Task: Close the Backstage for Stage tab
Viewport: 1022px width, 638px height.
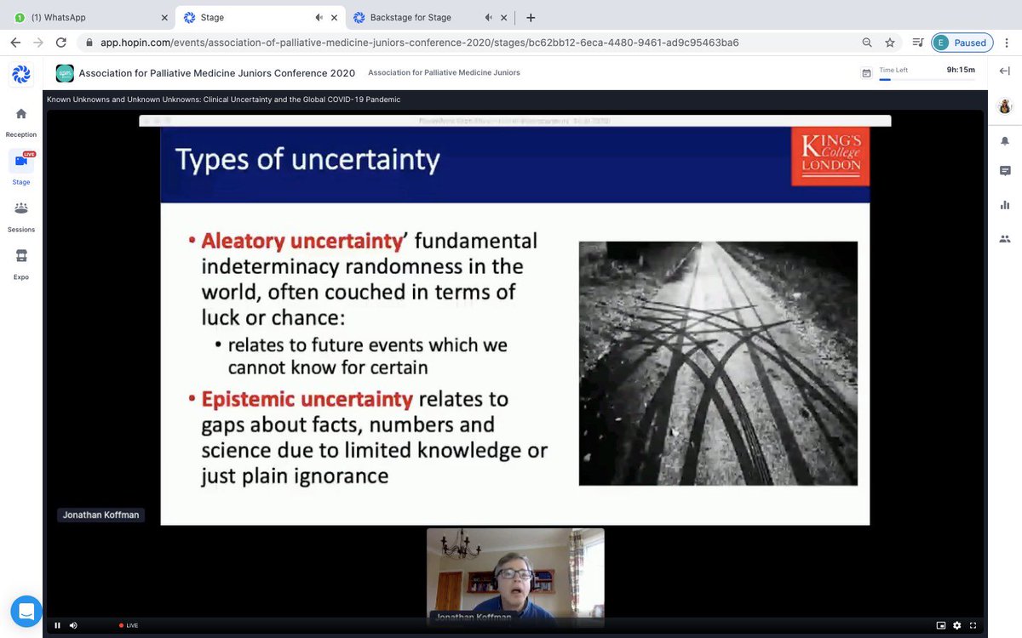Action: pyautogui.click(x=502, y=17)
